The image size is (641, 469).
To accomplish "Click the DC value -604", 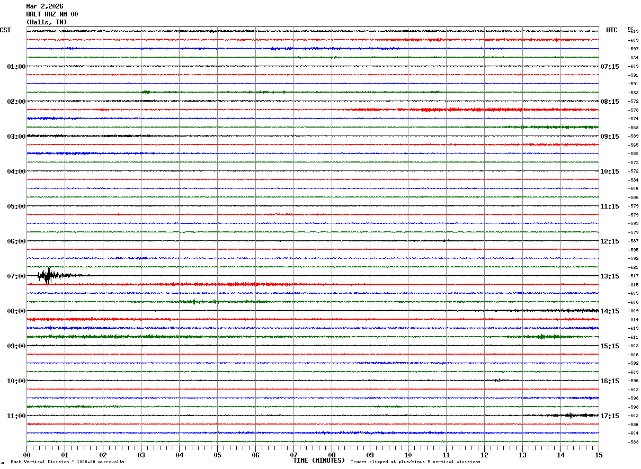I will tap(633, 434).
